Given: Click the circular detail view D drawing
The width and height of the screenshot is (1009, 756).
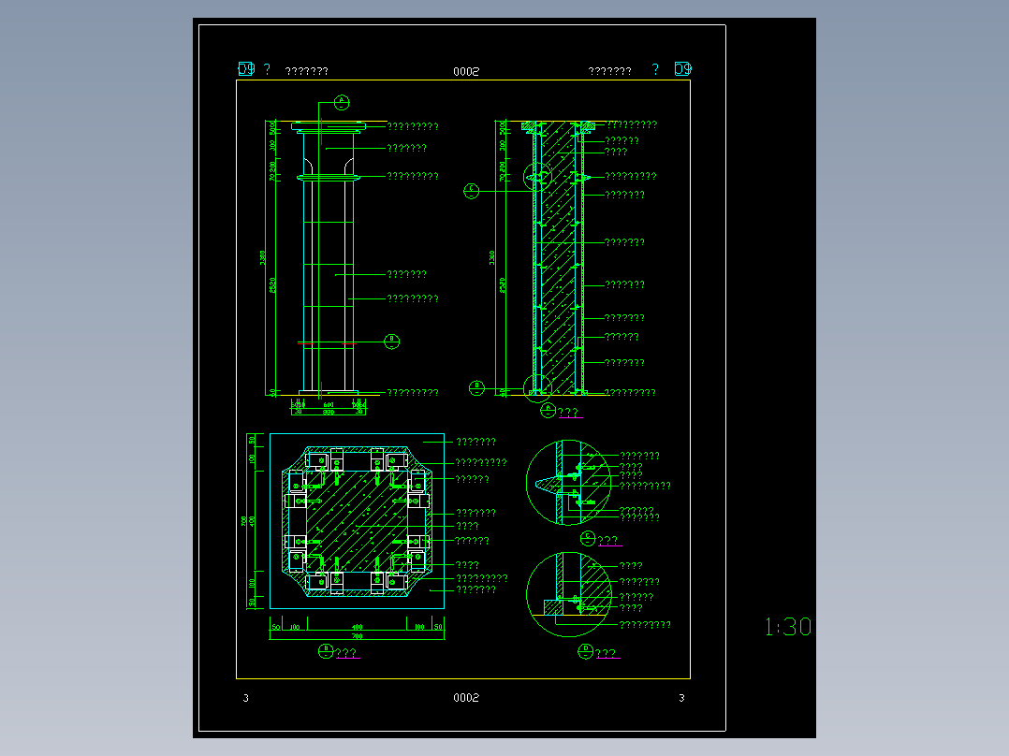Looking at the screenshot, I should click(x=568, y=594).
